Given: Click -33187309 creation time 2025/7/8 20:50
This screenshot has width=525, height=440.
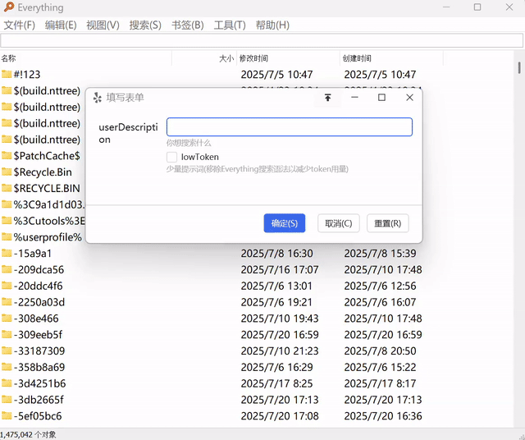Looking at the screenshot, I should pos(380,351).
